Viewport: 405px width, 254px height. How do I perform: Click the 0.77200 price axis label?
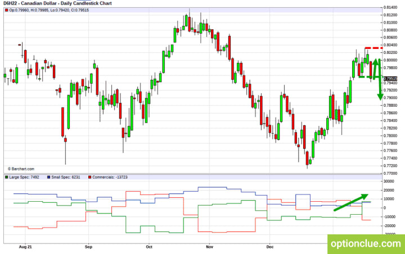[x=390, y=165]
